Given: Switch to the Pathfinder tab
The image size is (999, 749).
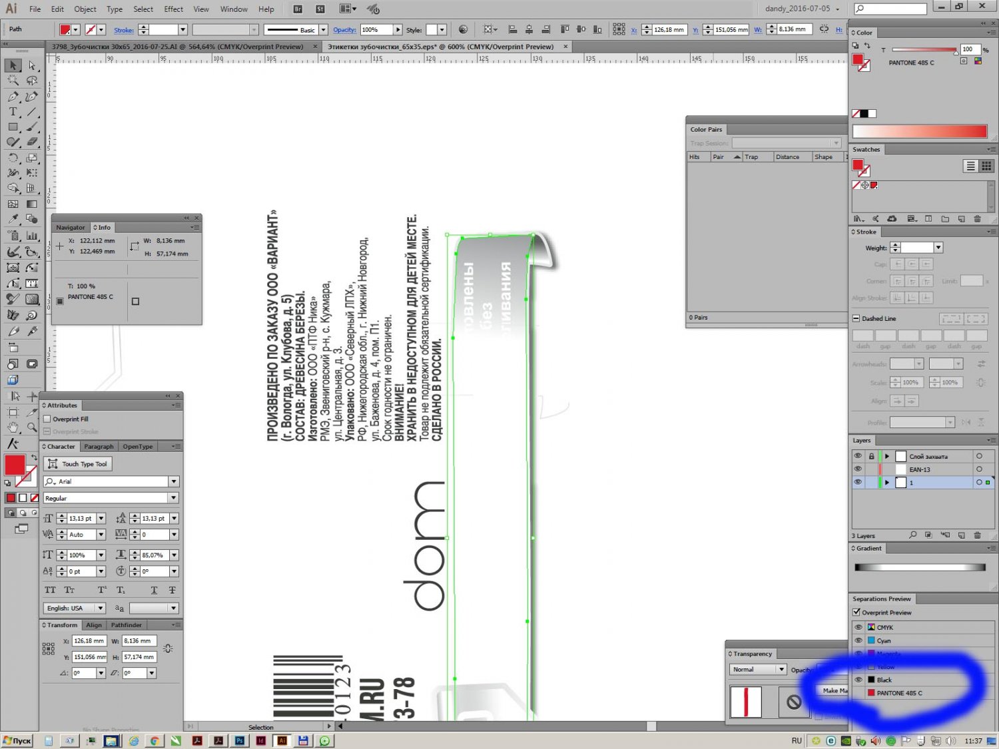Looking at the screenshot, I should point(127,625).
